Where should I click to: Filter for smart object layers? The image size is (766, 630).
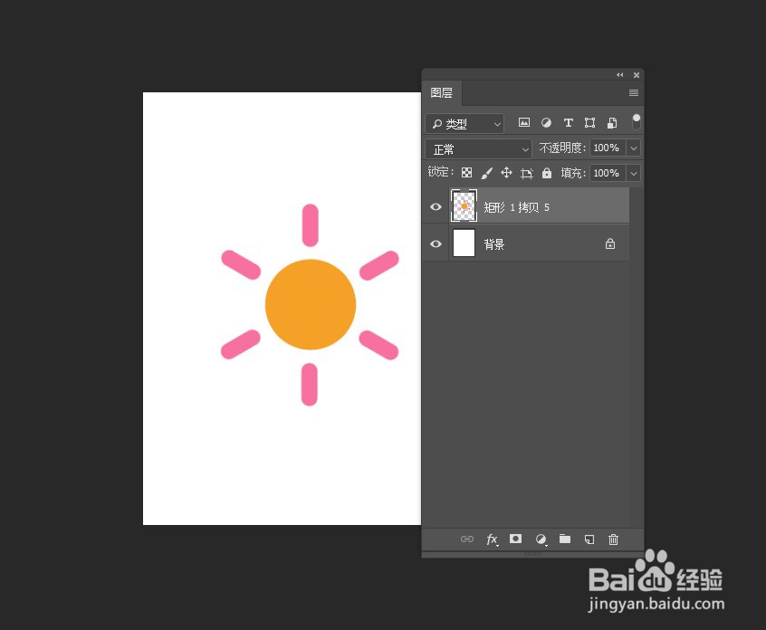coord(612,122)
